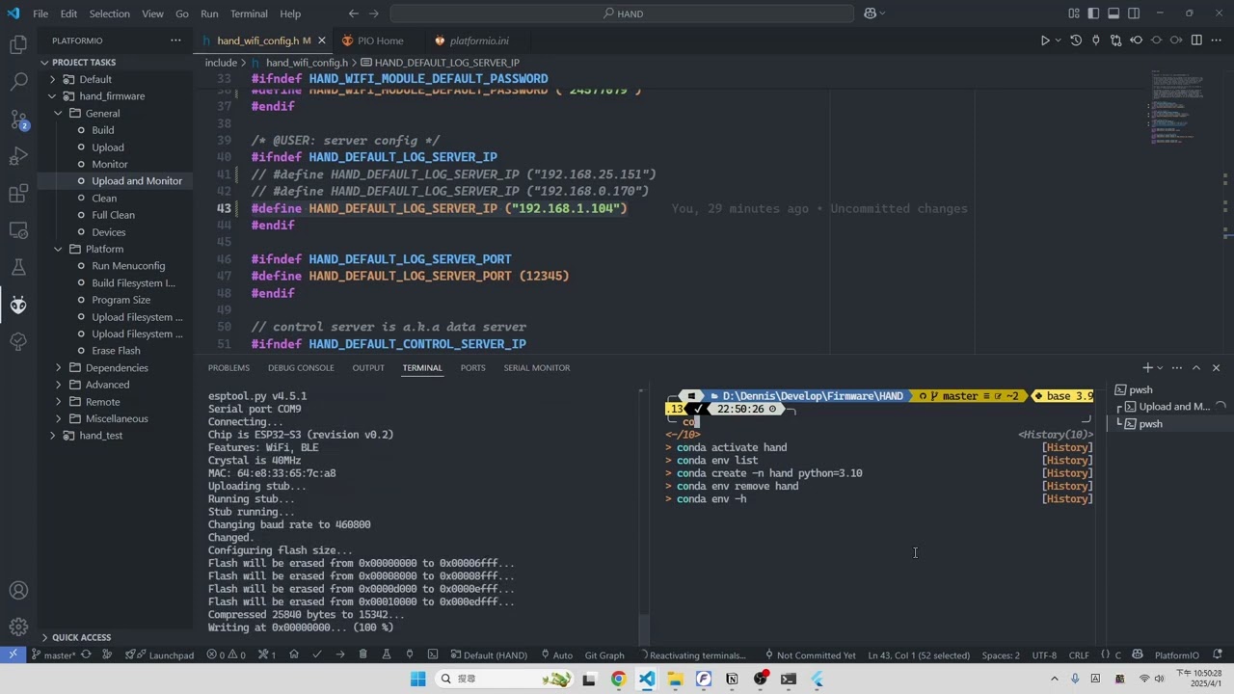Toggle the secondary side bar visibility
Screen dimensions: 1234x694
coord(1134,13)
